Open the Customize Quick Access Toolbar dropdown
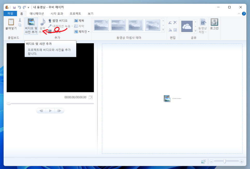 pos(28,7)
